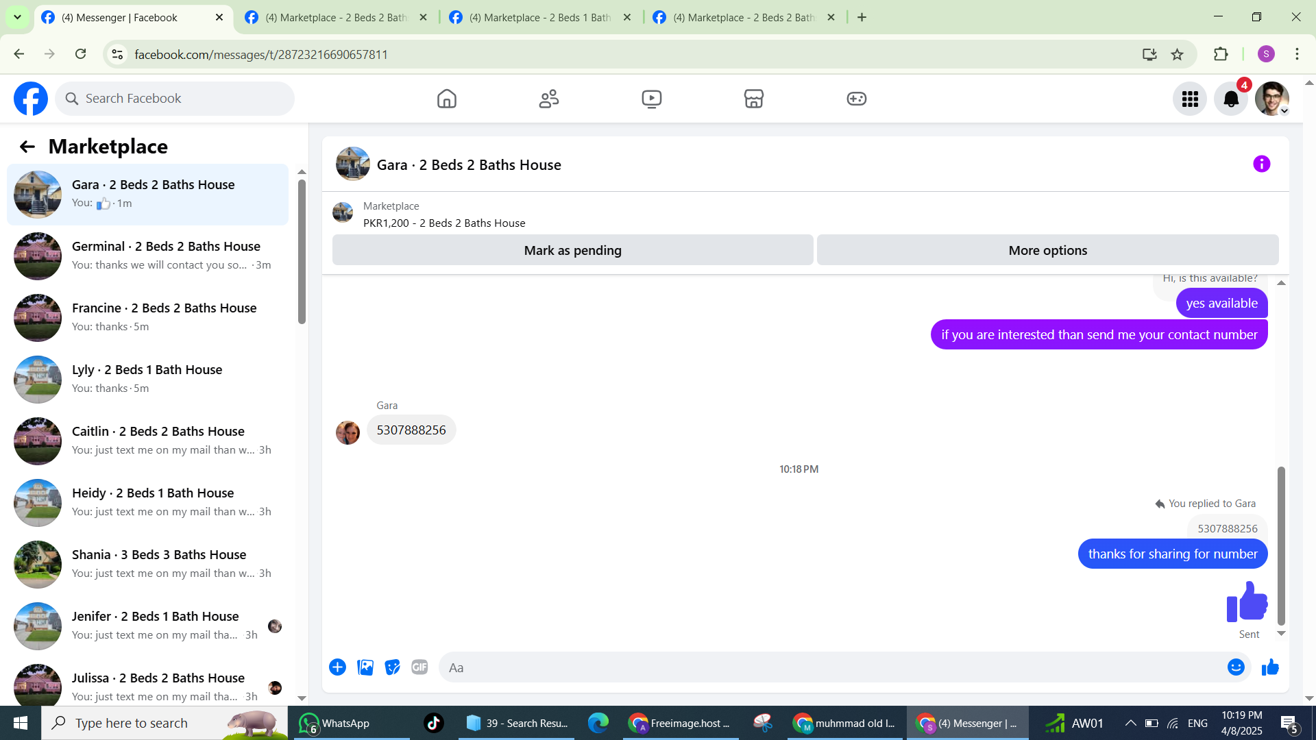Image resolution: width=1316 pixels, height=740 pixels.
Task: Open the Facebook Home icon
Action: click(446, 99)
